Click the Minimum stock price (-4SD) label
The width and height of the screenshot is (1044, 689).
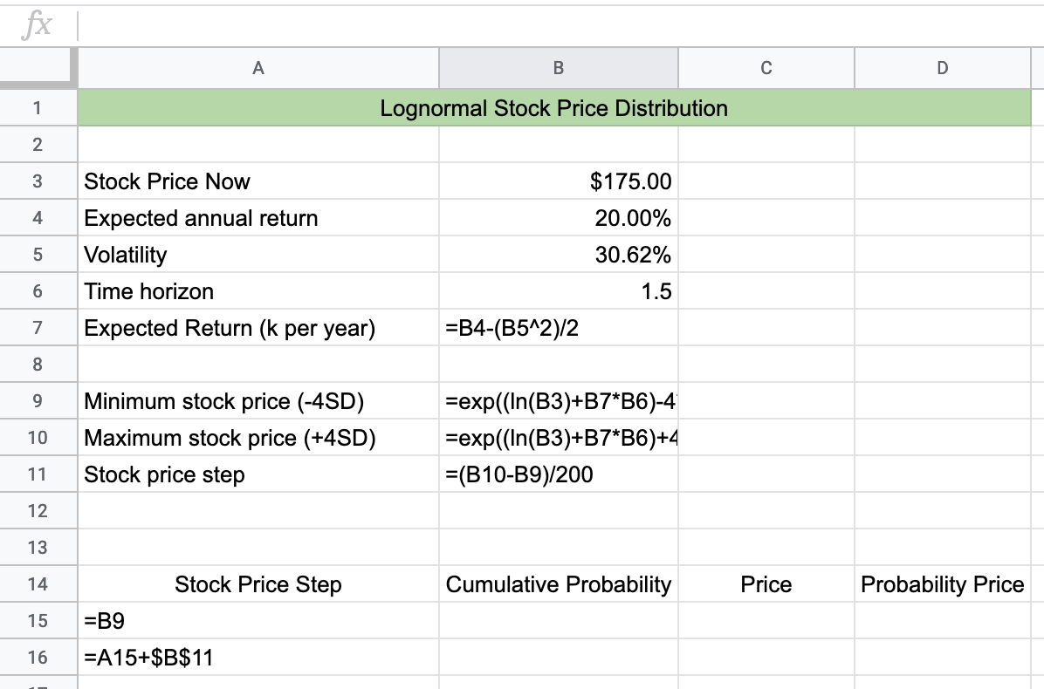tap(223, 401)
